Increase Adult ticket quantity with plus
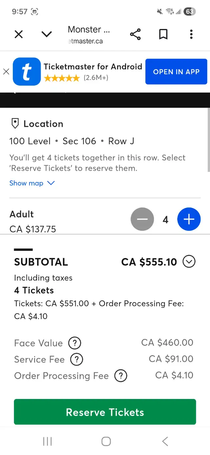Viewport: 210px width, 455px height. 189,219
